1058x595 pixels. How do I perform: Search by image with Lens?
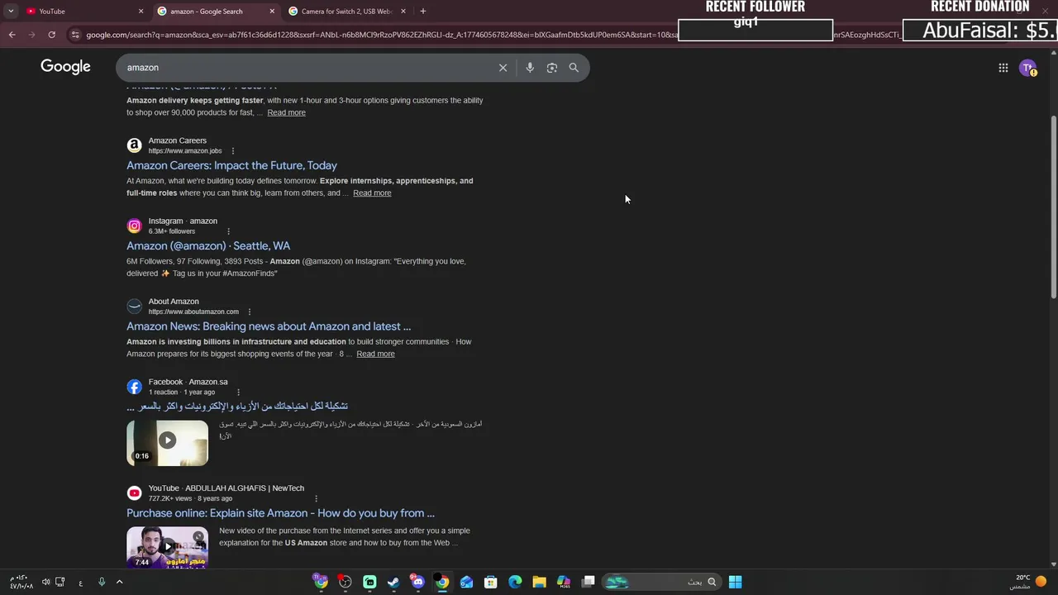(x=551, y=68)
